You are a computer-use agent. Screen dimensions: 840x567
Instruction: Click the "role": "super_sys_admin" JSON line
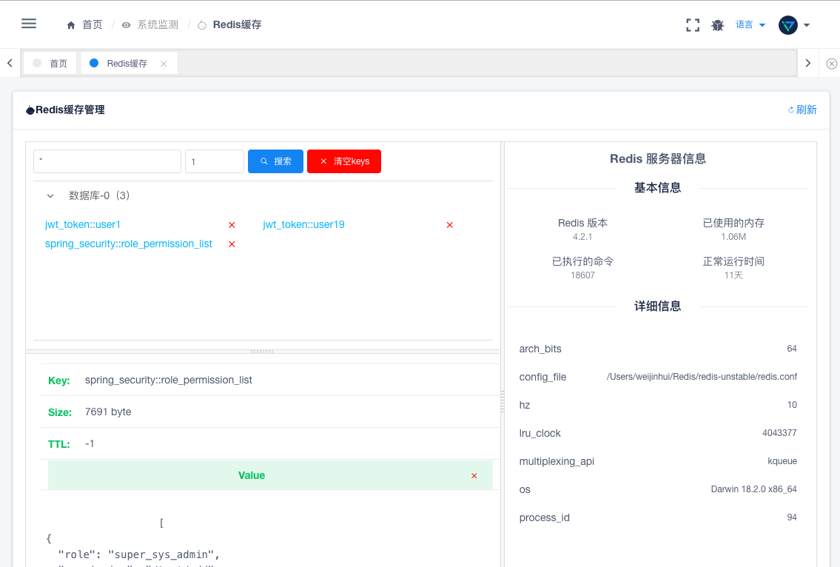139,554
